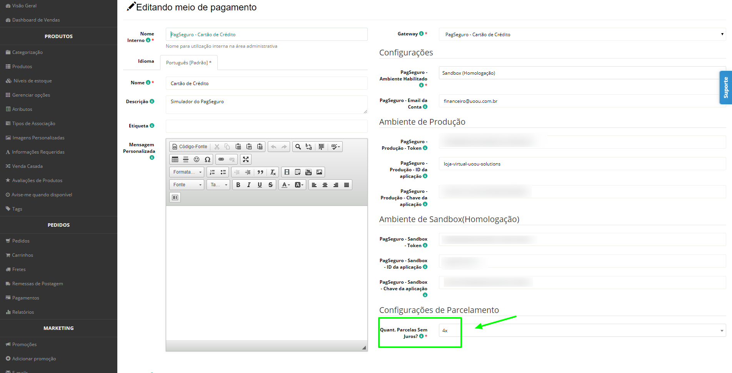
Task: Click Remove Format icon
Action: click(273, 172)
